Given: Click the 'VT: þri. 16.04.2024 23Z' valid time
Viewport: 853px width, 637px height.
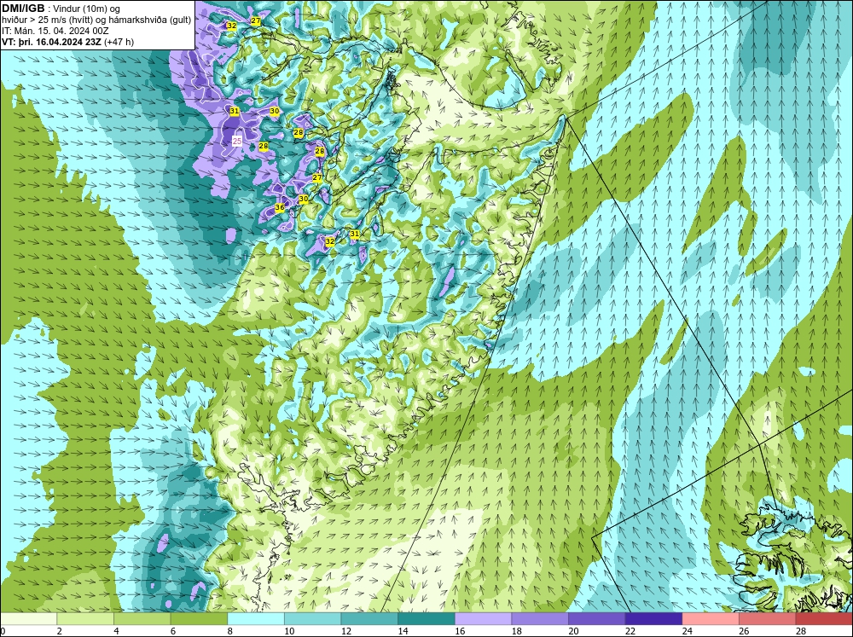Looking at the screenshot, I should (51, 41).
